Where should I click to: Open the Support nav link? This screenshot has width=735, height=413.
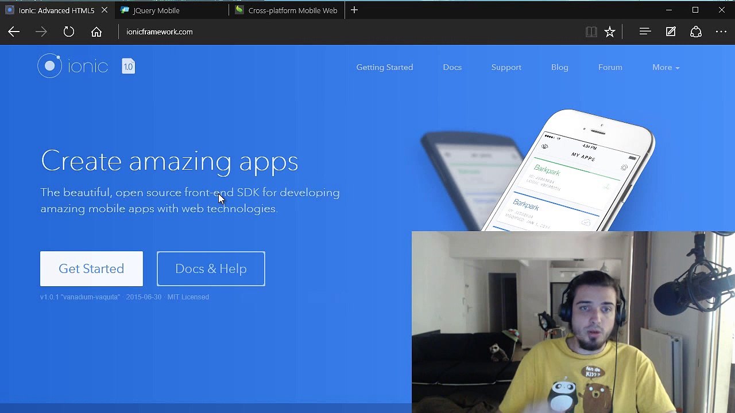click(506, 67)
